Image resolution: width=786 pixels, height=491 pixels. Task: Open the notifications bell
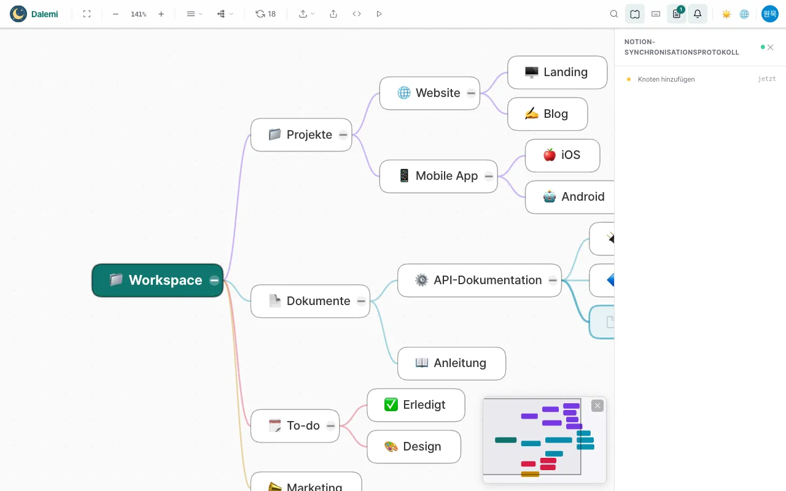698,14
